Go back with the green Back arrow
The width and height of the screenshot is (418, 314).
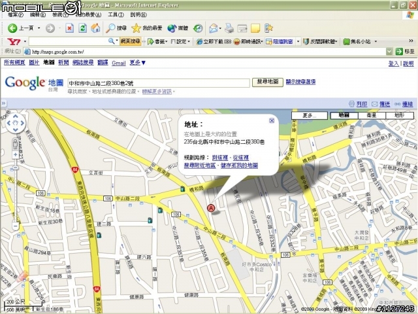click(x=12, y=28)
